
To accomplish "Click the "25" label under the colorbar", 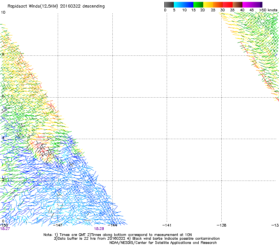I will (x=213, y=10).
